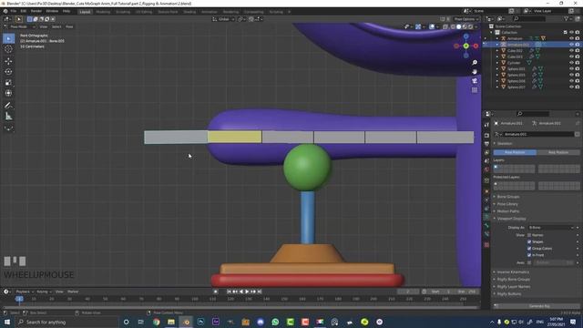Switch to the Animation workspace tab
The image size is (583, 328).
click(x=210, y=12)
